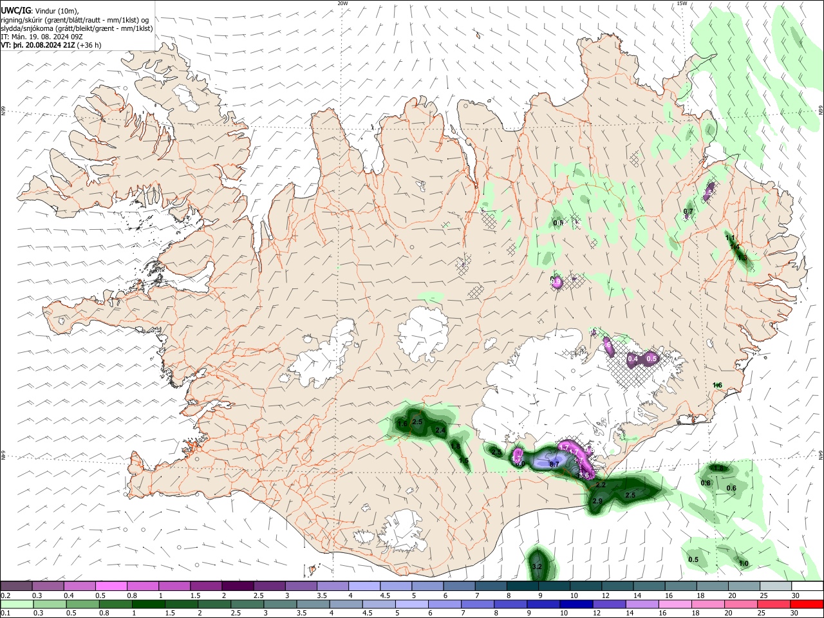Pick the bright magenta swatch labeled 0.5
Screen dimensions: 824x618
point(111,586)
